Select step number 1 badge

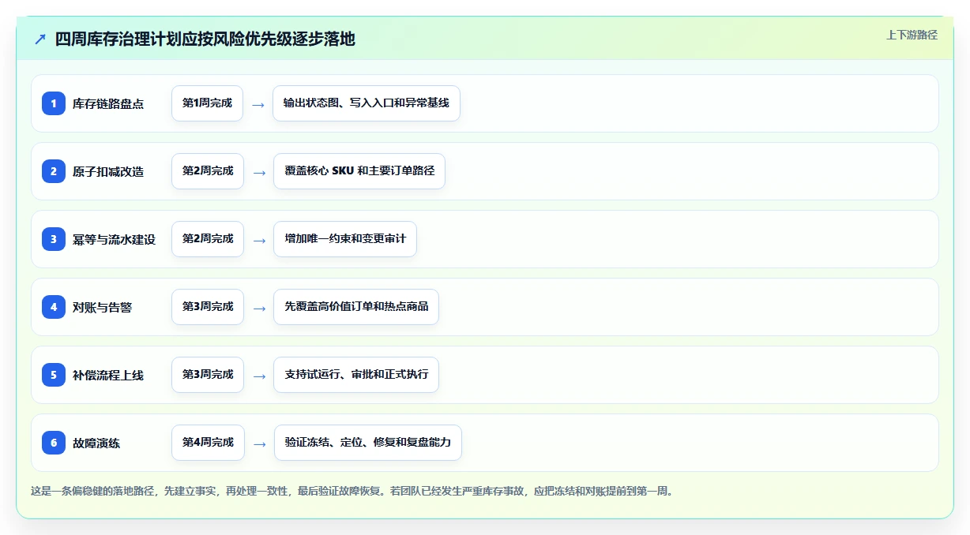click(54, 103)
